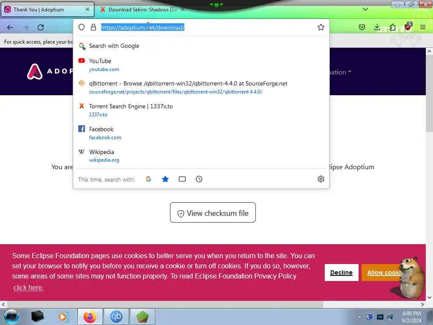The image size is (433, 325).
Task: Search this time with Google icon
Action: point(148,179)
